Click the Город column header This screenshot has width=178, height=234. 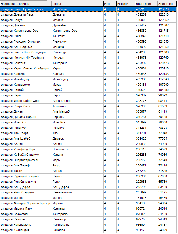(77, 4)
